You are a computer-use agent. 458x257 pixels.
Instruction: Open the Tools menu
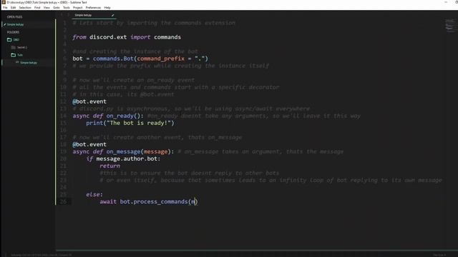(67, 8)
